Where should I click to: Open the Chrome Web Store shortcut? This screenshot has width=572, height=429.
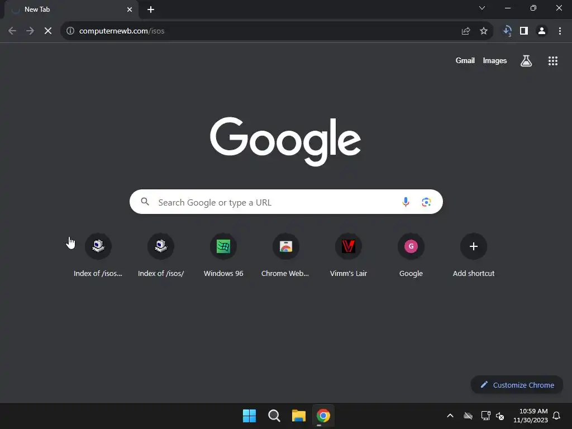pos(285,255)
